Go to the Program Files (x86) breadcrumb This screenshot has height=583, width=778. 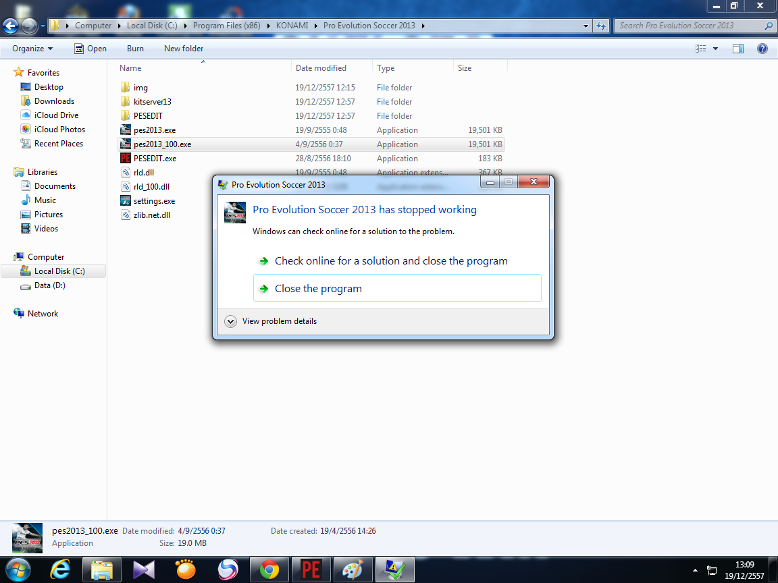pyautogui.click(x=226, y=26)
